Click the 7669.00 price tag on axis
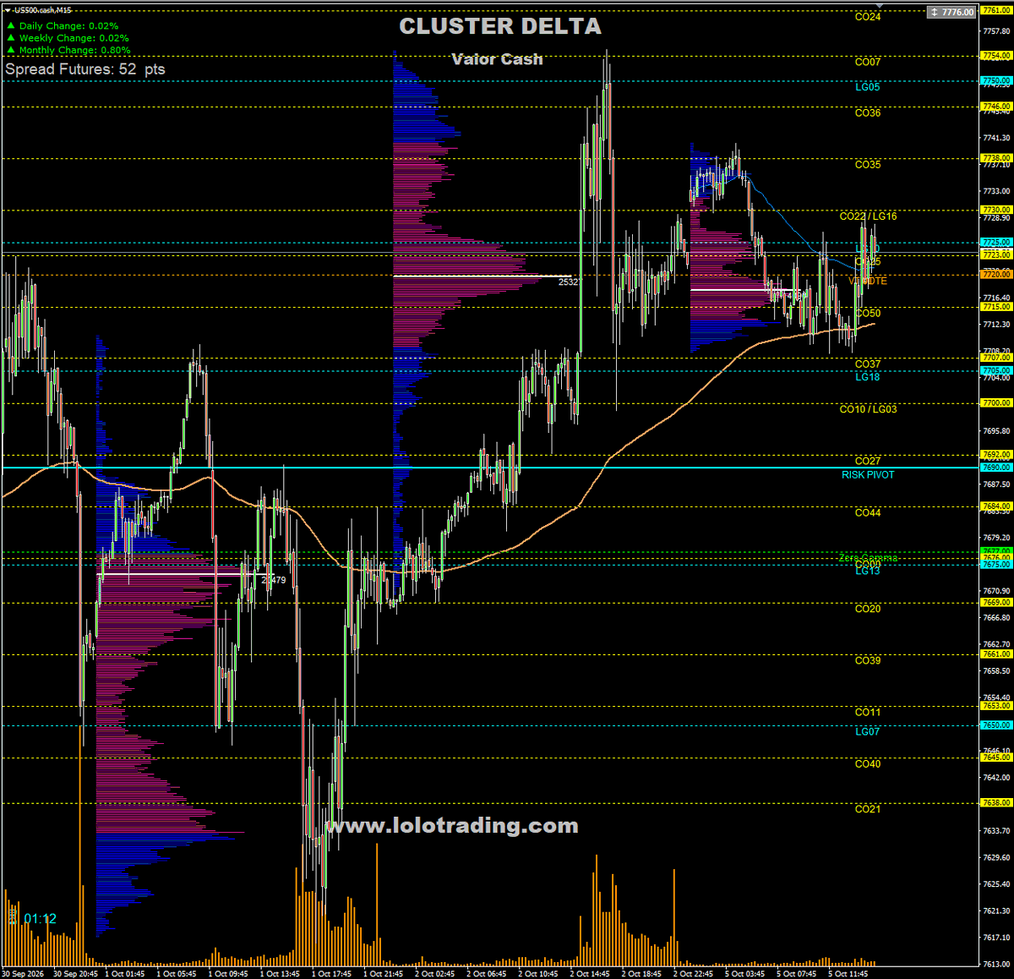 coord(996,603)
